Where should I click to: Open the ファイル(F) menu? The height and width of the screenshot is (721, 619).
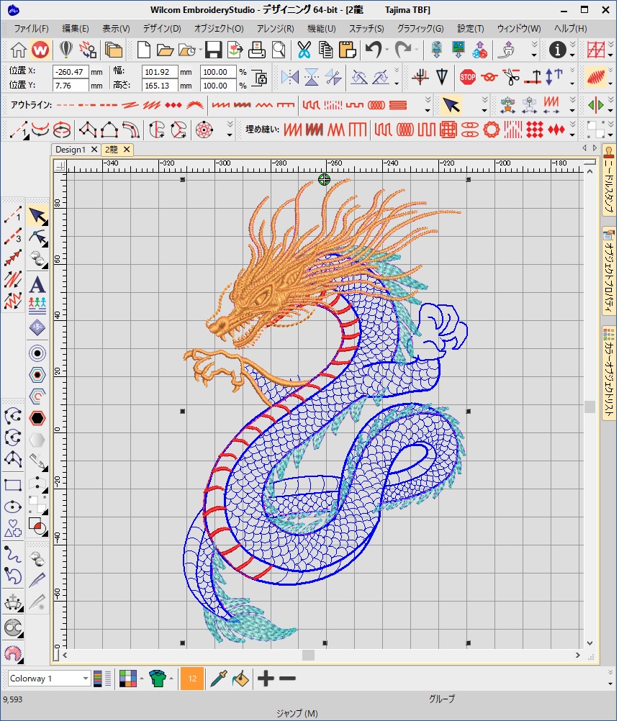click(x=31, y=29)
